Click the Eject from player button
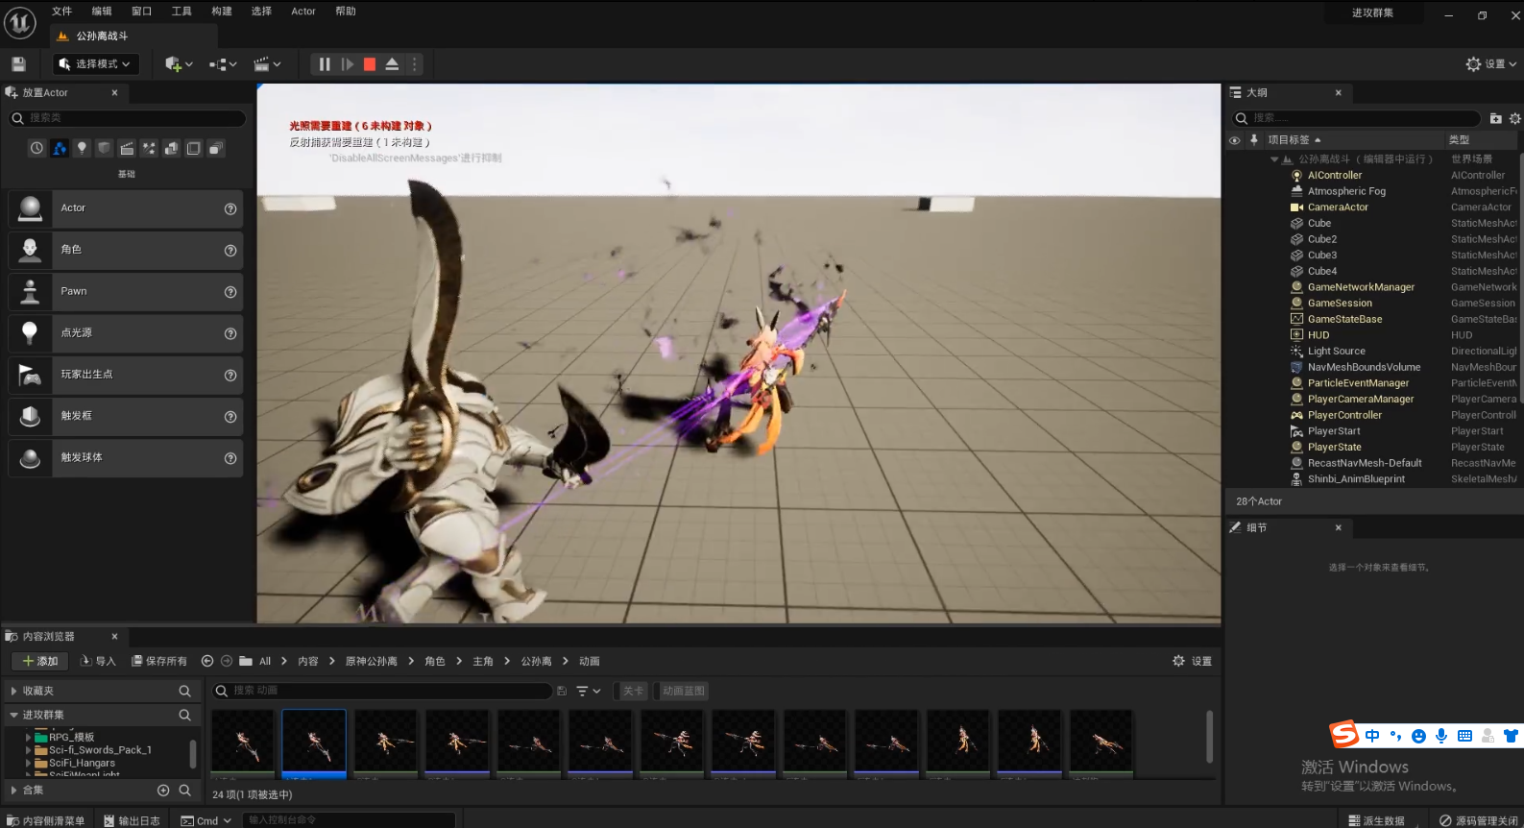This screenshot has width=1524, height=828. 392,64
